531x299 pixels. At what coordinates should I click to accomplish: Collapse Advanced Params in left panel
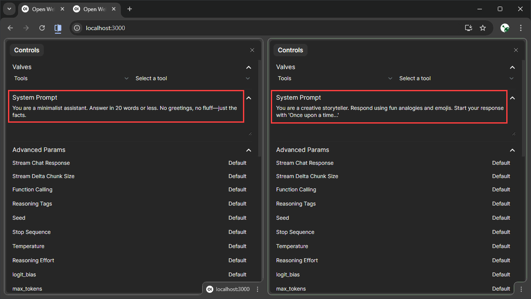pyautogui.click(x=249, y=150)
